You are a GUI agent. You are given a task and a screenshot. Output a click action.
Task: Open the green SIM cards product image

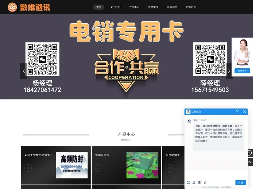[142, 165]
